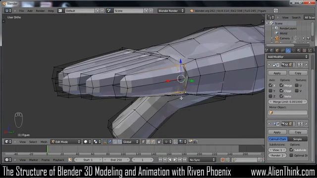This screenshot has width=317, height=178.
Task: Open the All Scenes display dropdown
Action: click(310, 18)
